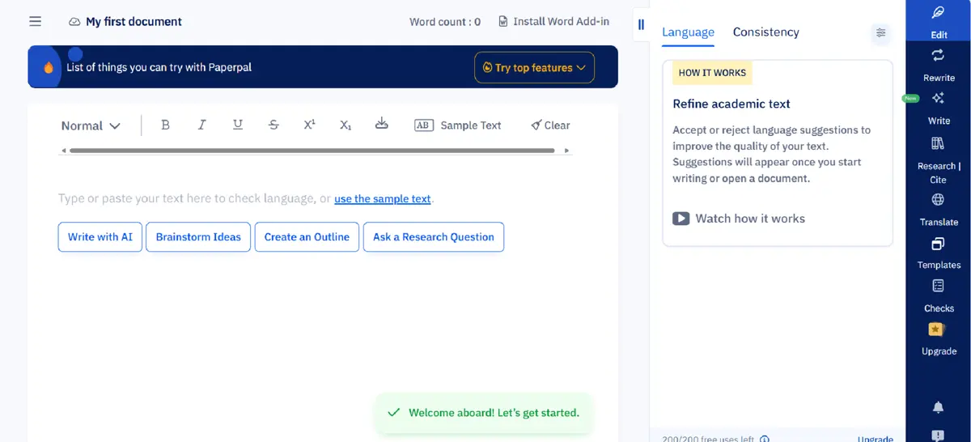Click the Clear broom icon
Screen dimensions: 971x442
point(536,125)
